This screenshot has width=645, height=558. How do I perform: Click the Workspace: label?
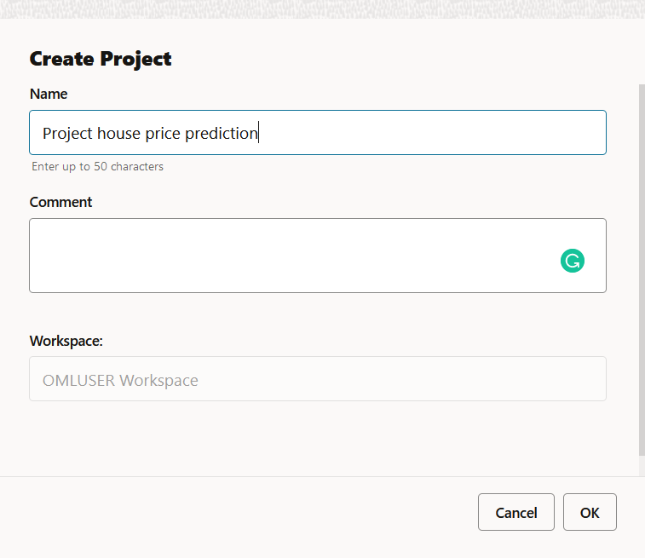[x=66, y=341]
